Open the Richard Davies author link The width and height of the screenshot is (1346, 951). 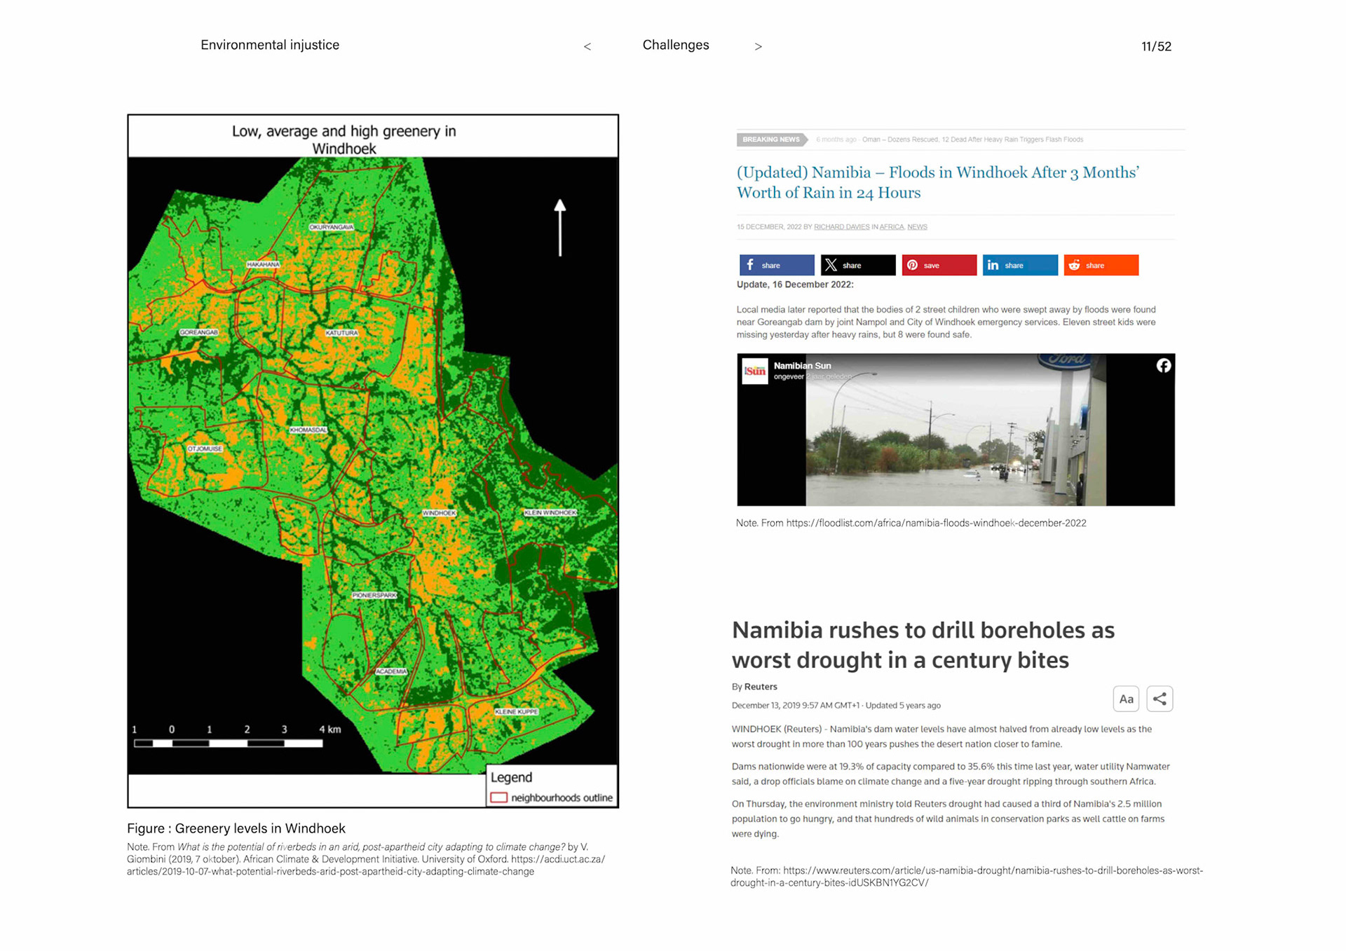tap(841, 227)
